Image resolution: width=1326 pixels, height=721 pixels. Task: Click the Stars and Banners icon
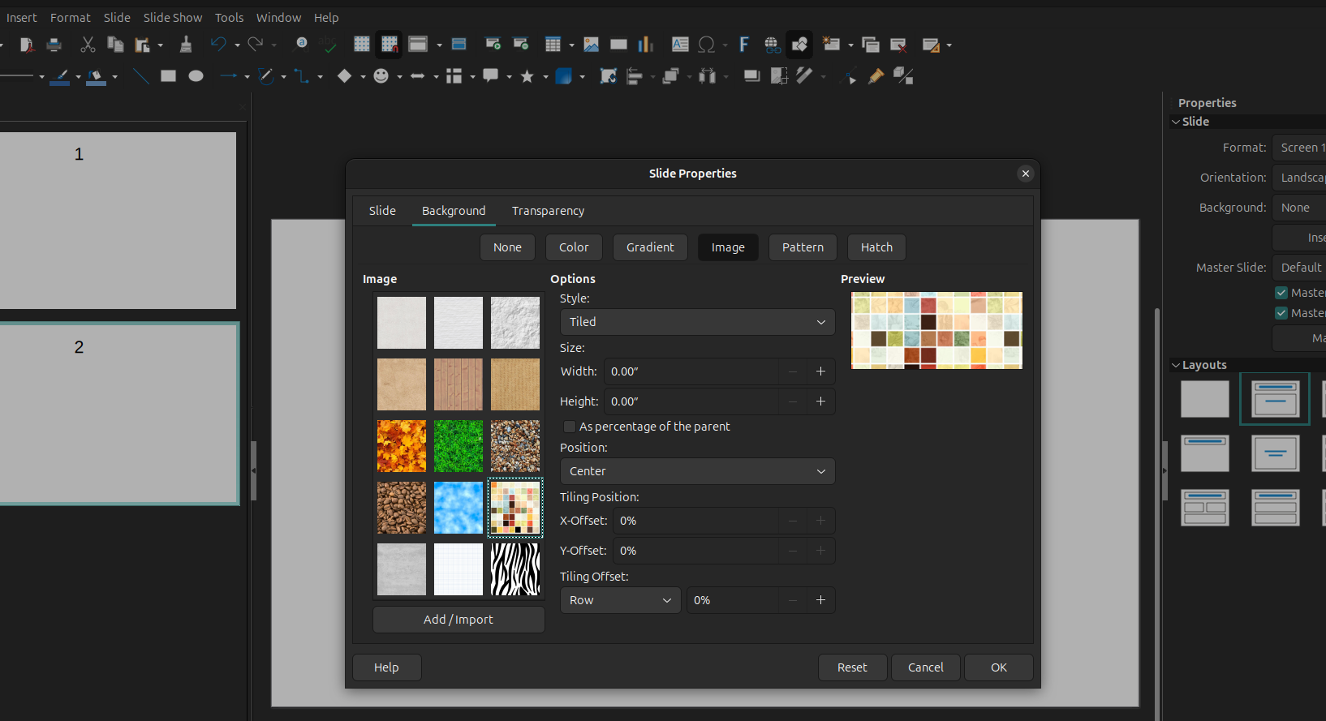point(527,76)
